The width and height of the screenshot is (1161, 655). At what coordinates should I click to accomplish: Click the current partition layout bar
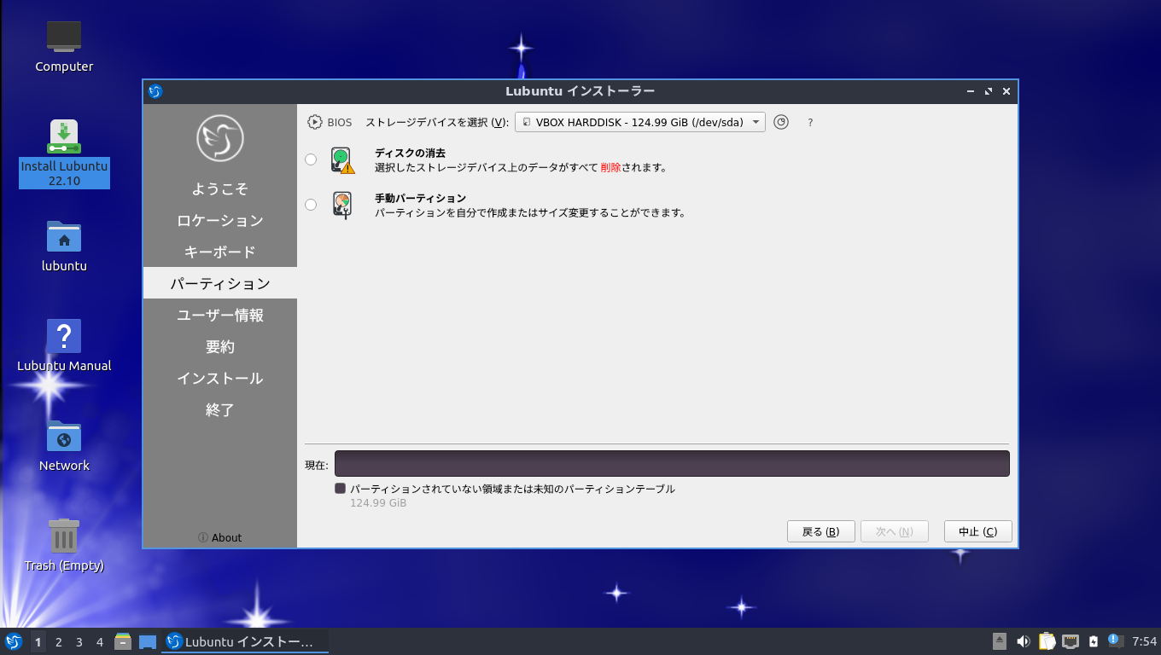click(672, 464)
